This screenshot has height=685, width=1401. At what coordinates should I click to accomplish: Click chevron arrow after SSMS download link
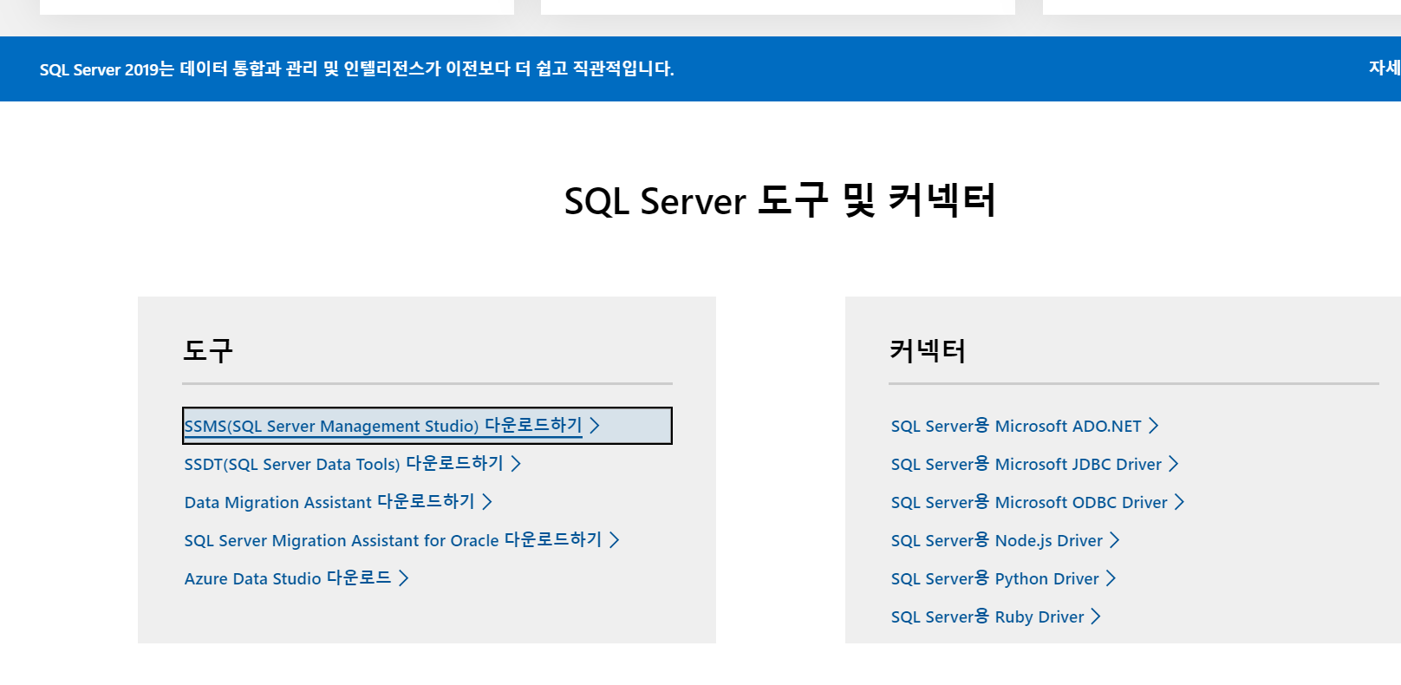595,426
